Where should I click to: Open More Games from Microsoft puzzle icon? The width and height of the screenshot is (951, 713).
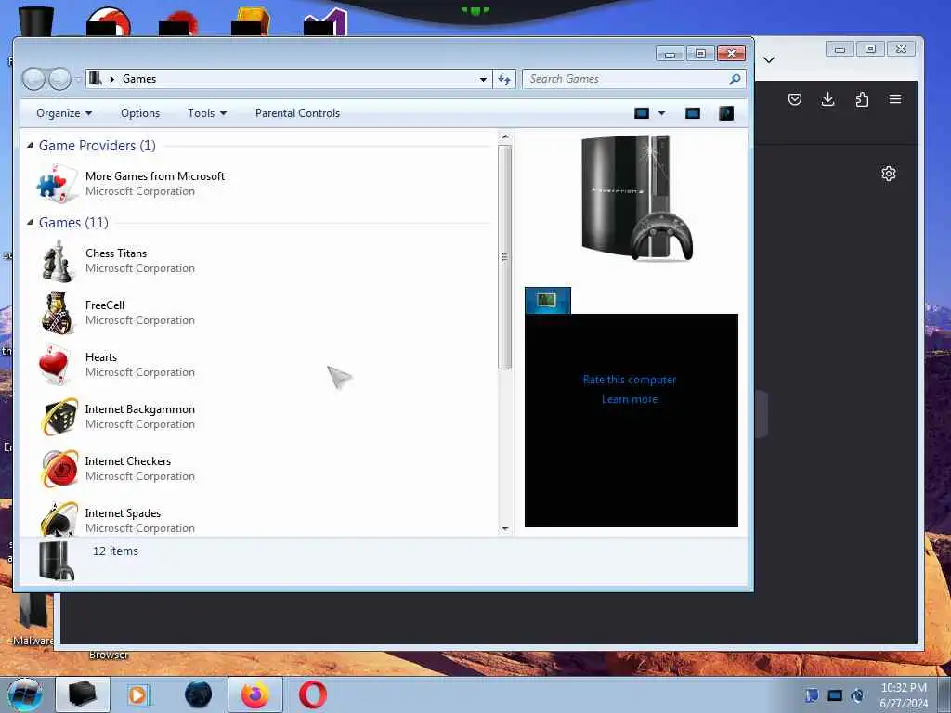point(57,184)
